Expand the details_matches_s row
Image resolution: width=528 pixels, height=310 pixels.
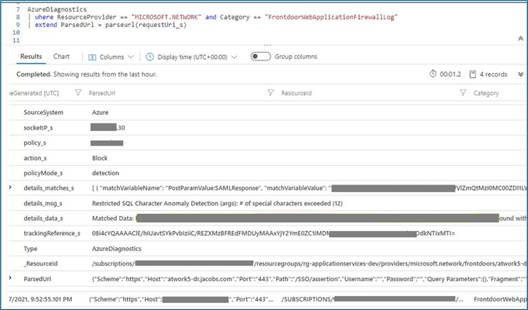click(x=10, y=188)
